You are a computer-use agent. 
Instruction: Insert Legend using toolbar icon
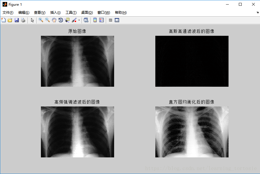[x=101, y=20]
